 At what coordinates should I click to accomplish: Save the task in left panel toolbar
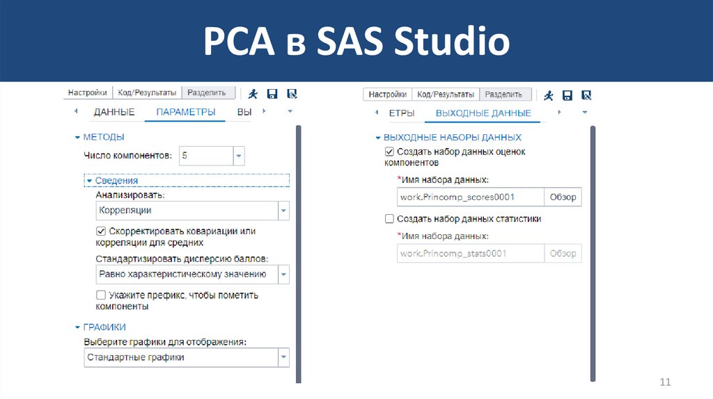tap(272, 94)
